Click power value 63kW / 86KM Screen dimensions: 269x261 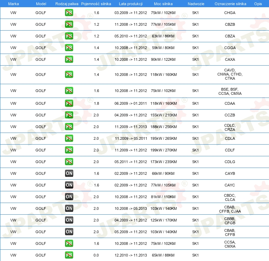pyautogui.click(x=163, y=36)
